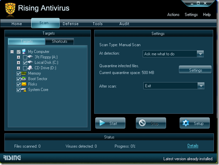
Task: Open the At detection dropdown
Action: [x=200, y=54]
